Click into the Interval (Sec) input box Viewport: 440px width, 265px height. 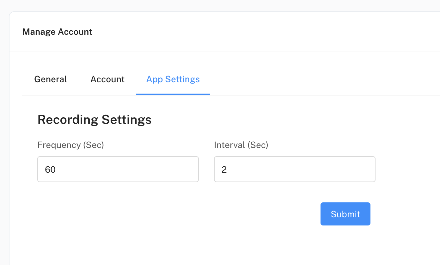click(295, 169)
